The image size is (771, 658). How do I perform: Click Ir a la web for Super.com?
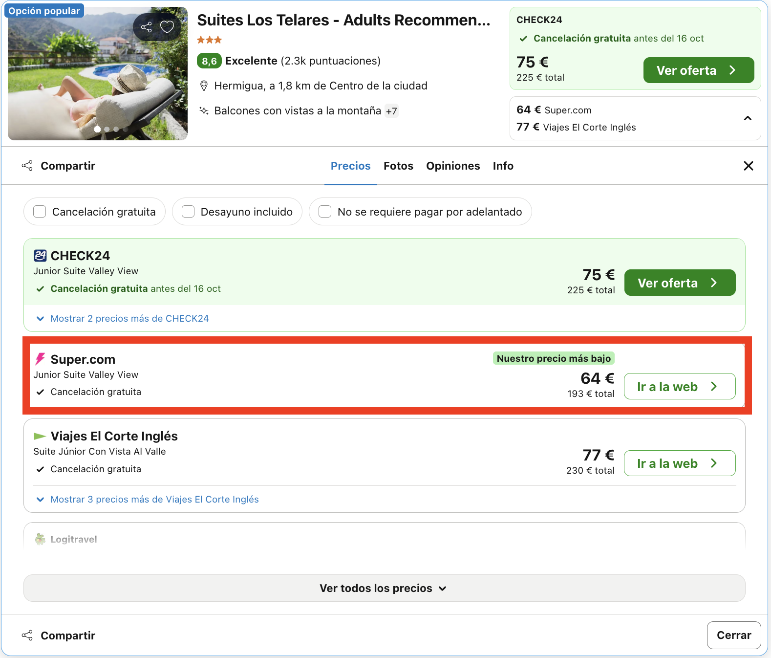coord(680,386)
